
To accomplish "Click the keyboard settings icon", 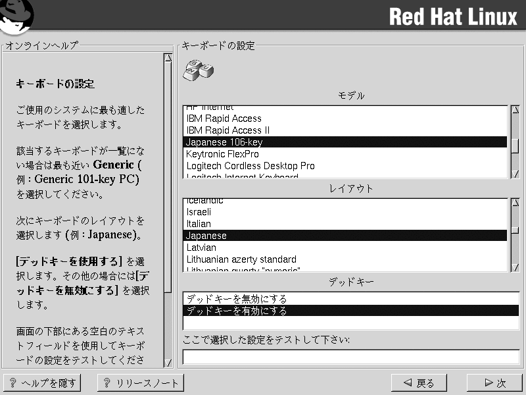I will click(x=198, y=70).
